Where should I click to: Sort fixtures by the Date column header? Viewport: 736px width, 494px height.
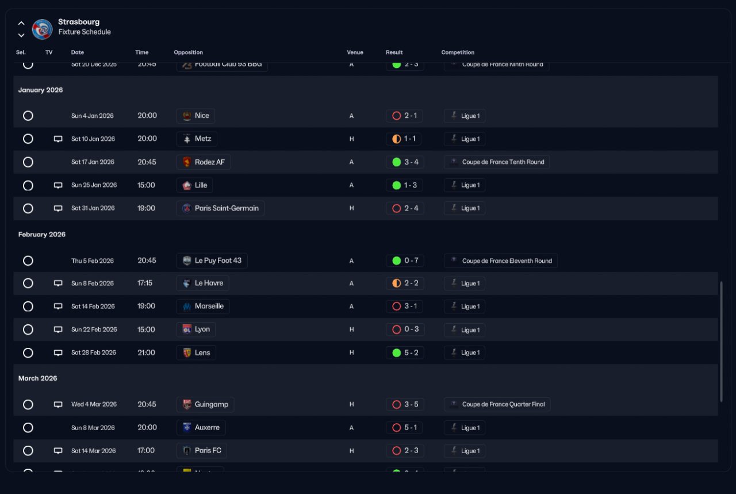tap(78, 52)
